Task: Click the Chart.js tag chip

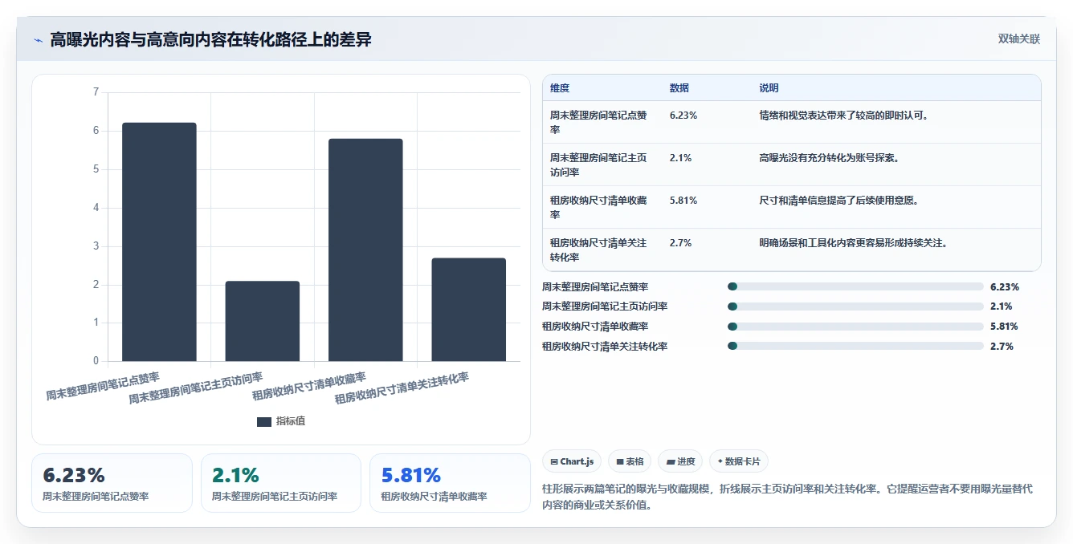Action: 572,461
